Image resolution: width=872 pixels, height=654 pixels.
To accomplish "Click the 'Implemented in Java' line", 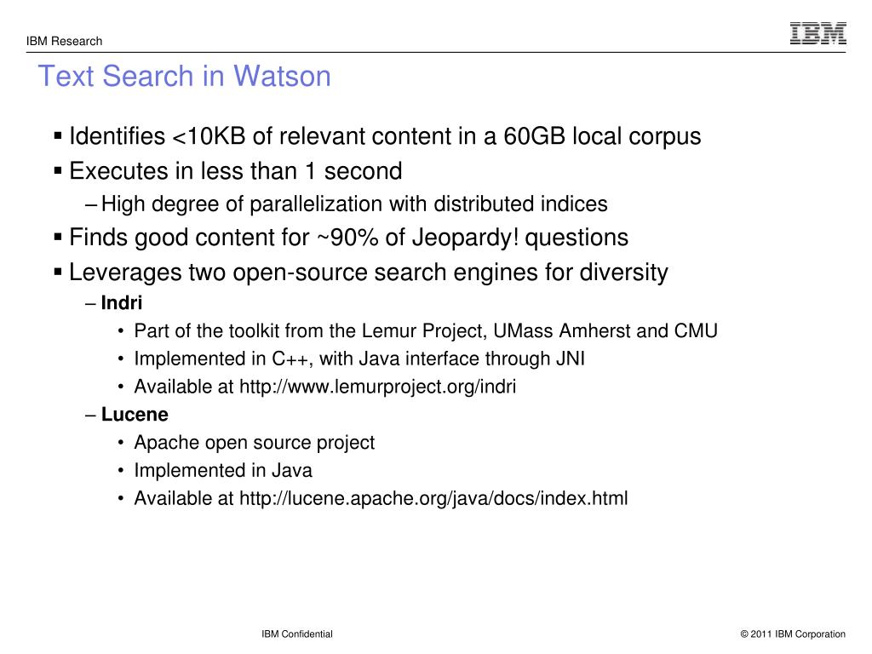I will (x=223, y=470).
